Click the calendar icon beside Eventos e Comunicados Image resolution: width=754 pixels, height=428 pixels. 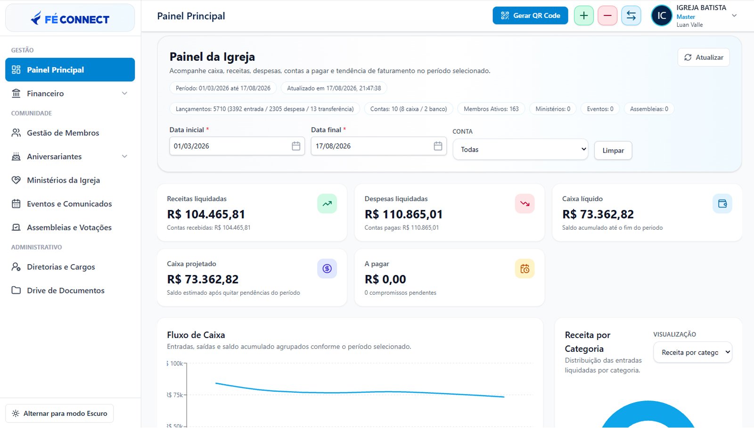(x=16, y=204)
